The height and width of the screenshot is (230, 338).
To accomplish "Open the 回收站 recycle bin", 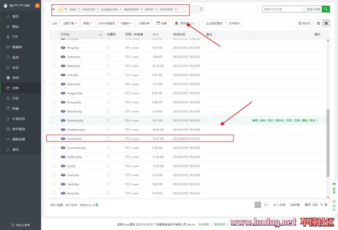I will coord(305,24).
